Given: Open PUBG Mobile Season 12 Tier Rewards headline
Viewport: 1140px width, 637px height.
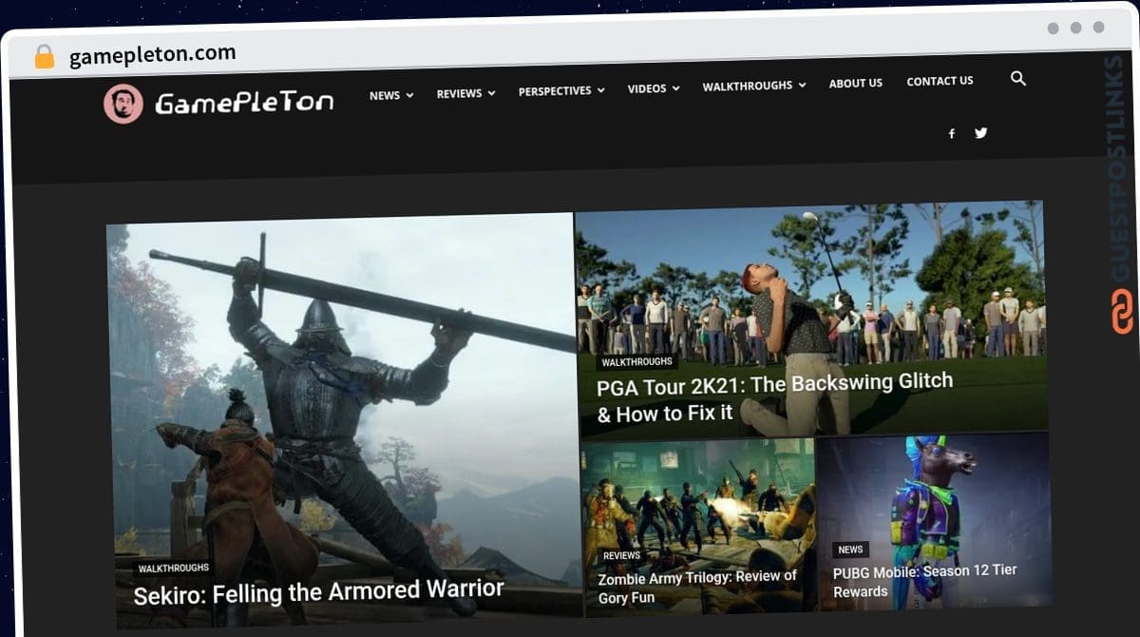Looking at the screenshot, I should (925, 580).
